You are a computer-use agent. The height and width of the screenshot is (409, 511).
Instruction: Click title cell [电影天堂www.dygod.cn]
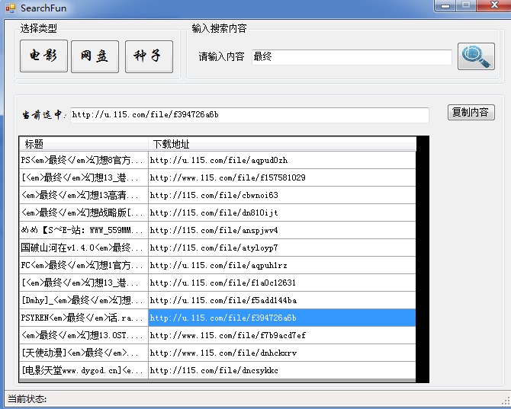click(x=84, y=371)
